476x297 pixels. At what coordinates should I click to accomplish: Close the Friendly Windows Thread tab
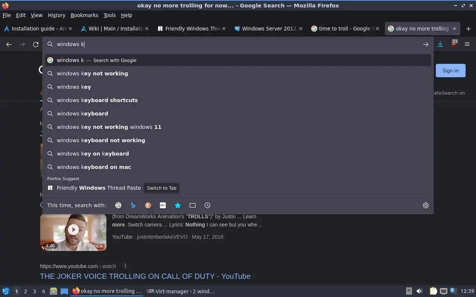224,29
